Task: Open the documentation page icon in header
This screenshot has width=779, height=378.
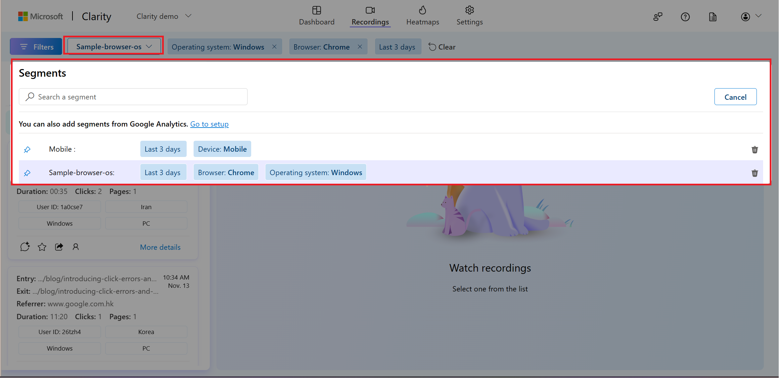Action: tap(712, 17)
